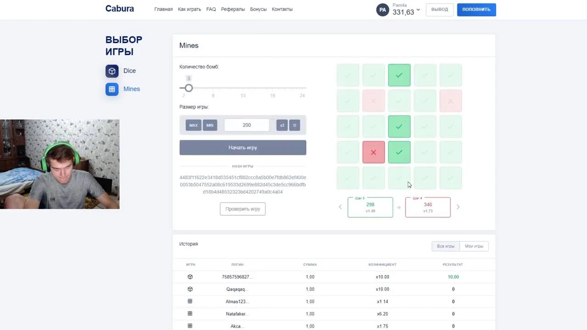The height and width of the screenshot is (330, 587).
Task: Open the Рефералы menu item
Action: click(x=233, y=9)
